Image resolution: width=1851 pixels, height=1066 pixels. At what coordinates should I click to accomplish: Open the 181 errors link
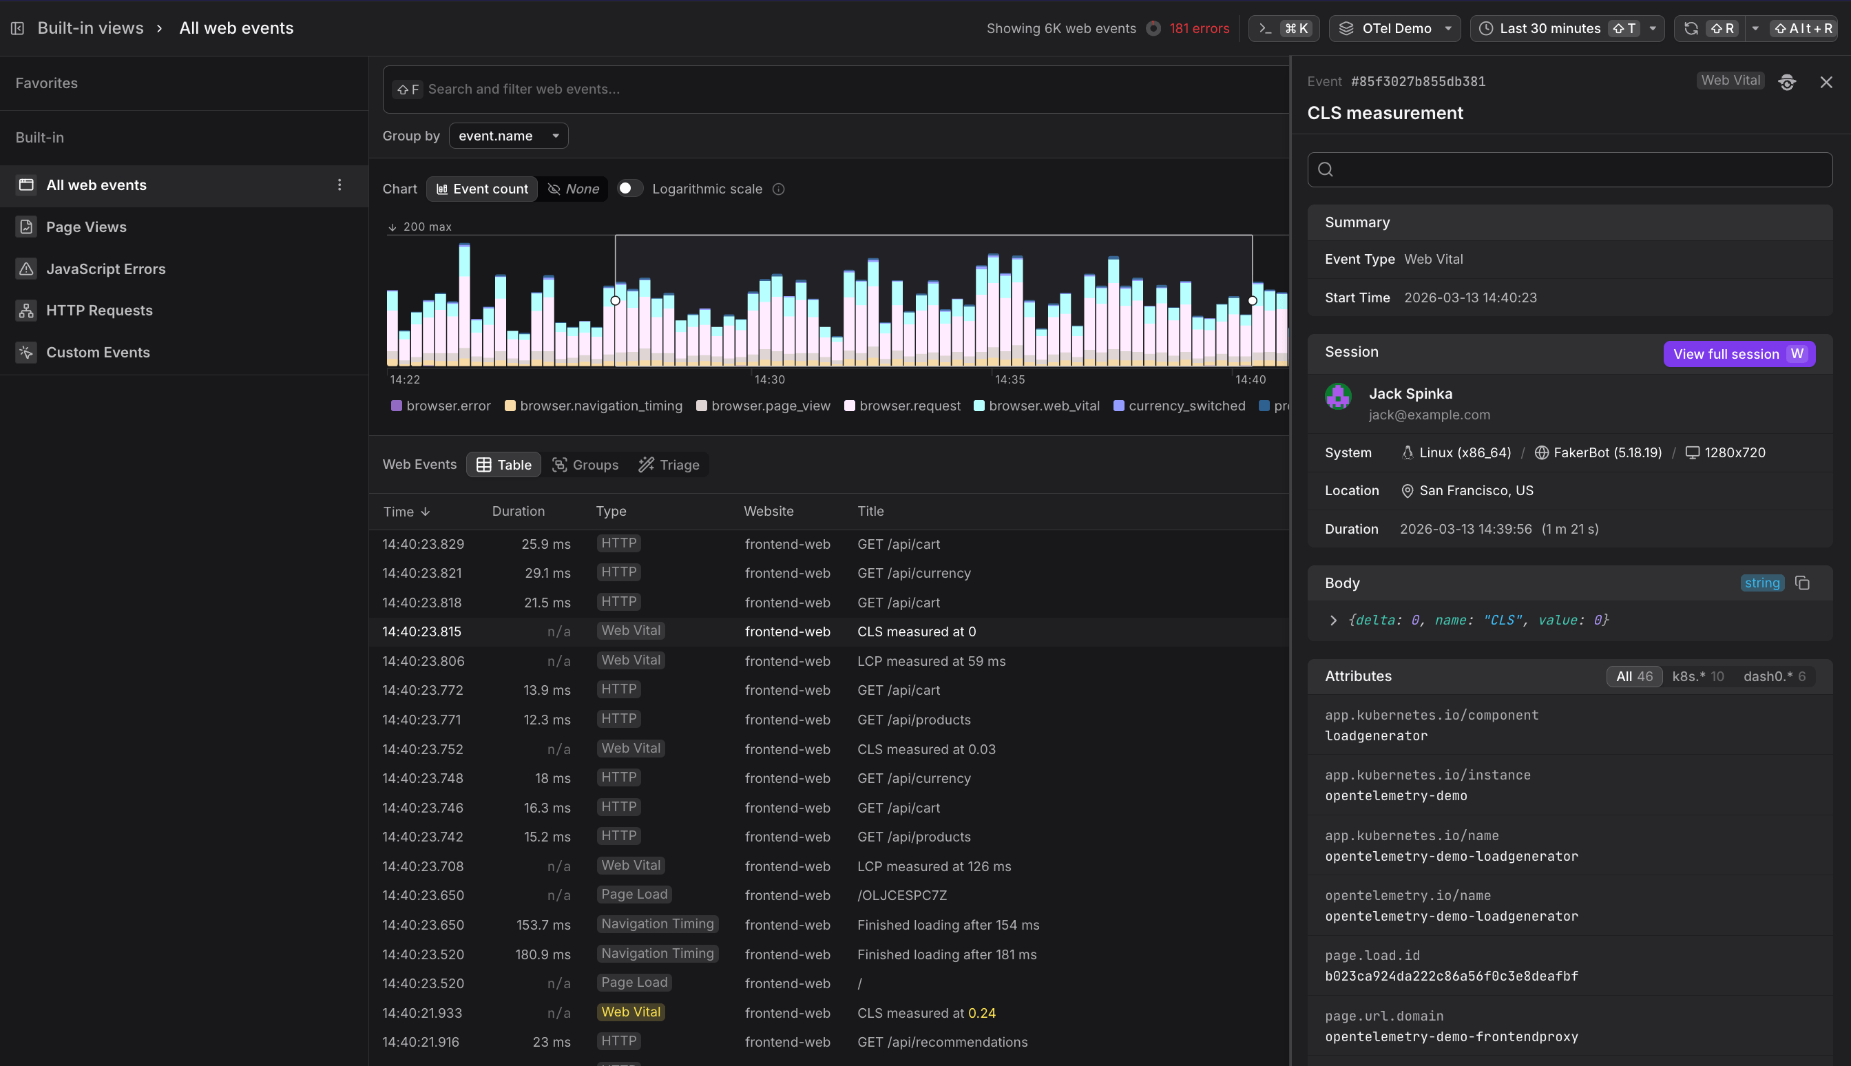point(1200,28)
